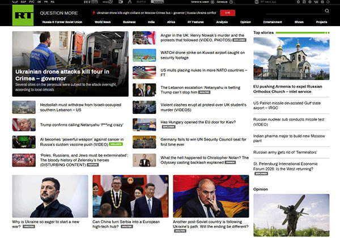
Task: Open Hezbollah must withdraw article
Action: coord(80,107)
